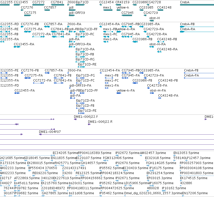This screenshot has height=197, width=214.
Task: Click EST IP10162.5prime
Action: coord(174,188)
